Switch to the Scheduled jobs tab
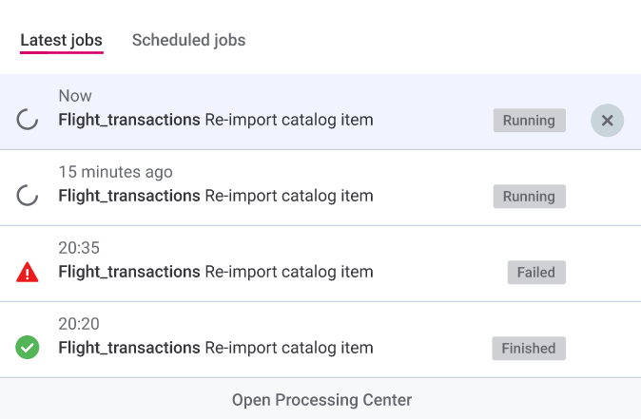 click(x=188, y=40)
